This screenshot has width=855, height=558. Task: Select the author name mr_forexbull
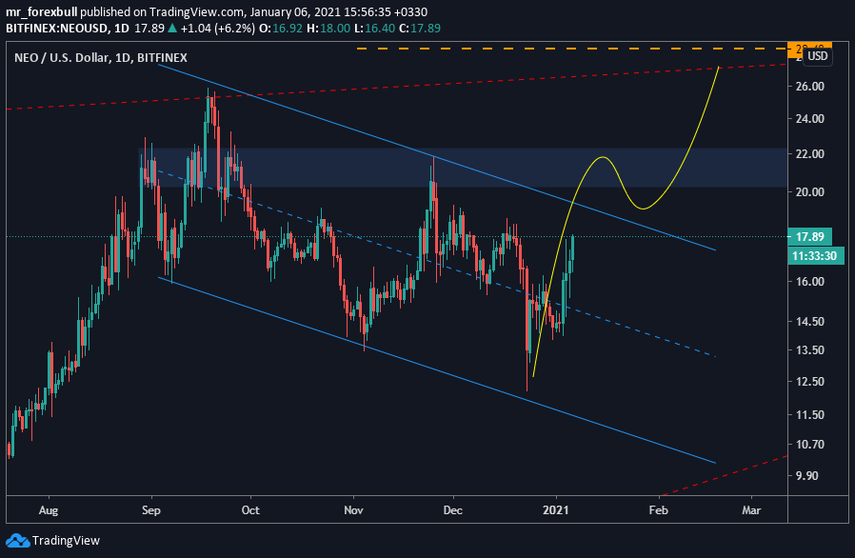[x=42, y=12]
